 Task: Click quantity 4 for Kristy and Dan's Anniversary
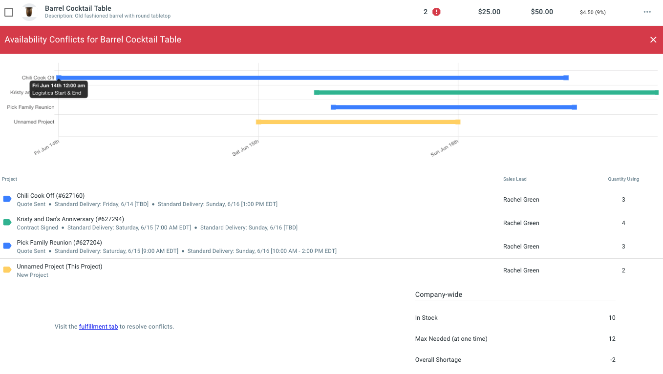tap(623, 223)
